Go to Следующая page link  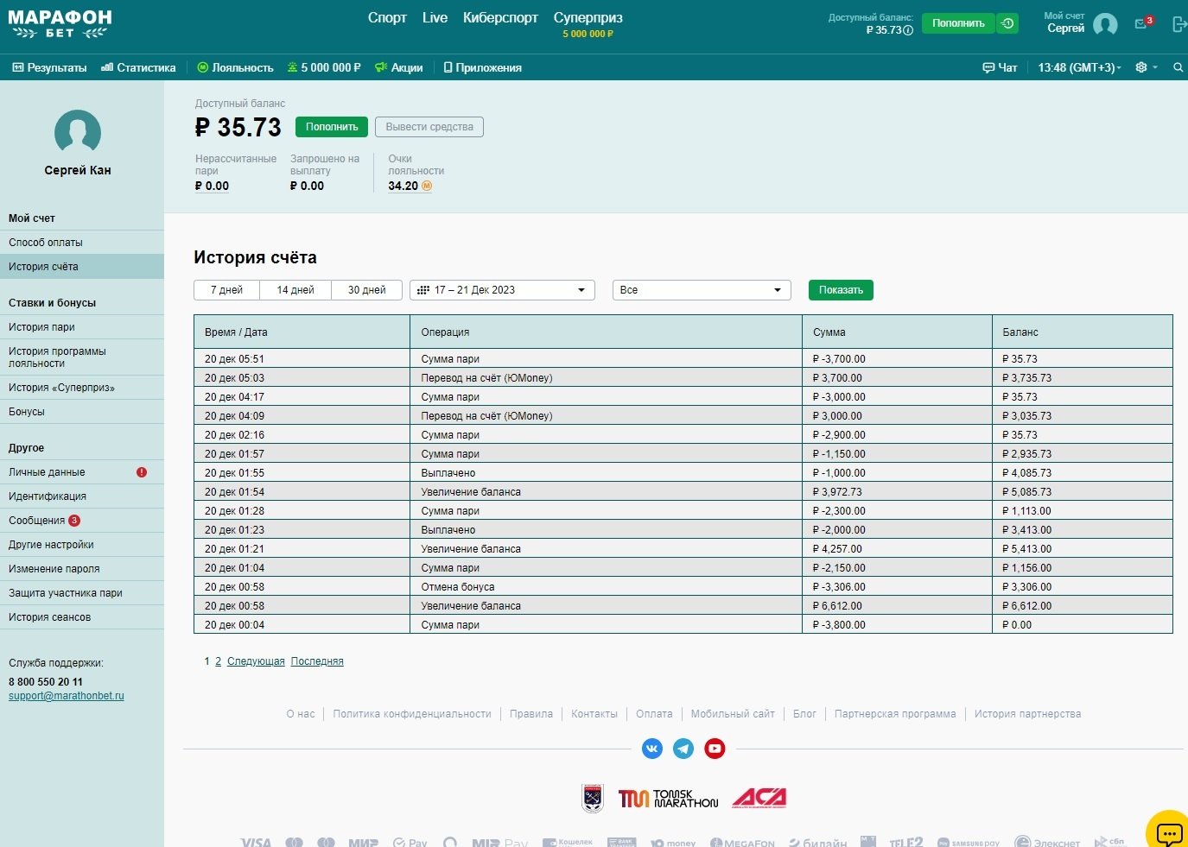(x=256, y=661)
